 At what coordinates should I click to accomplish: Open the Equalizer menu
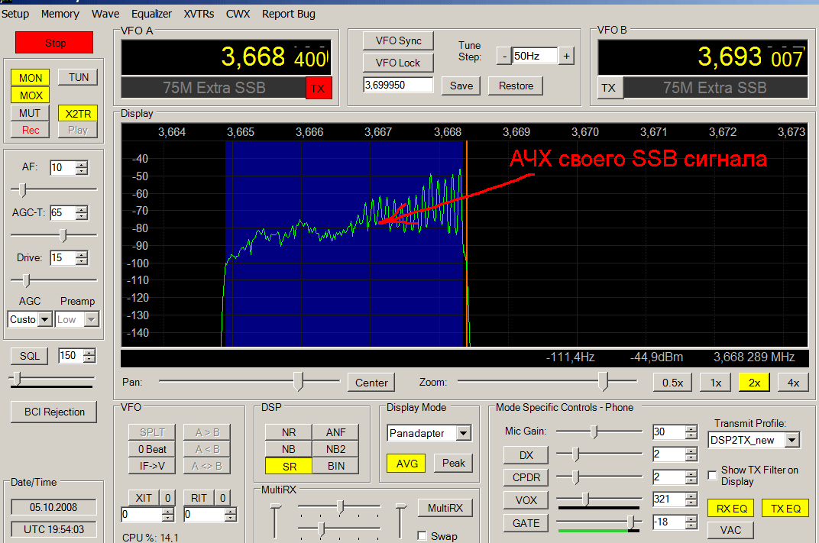point(151,14)
